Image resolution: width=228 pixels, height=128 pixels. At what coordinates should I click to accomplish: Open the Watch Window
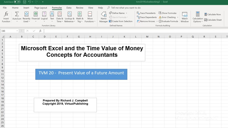[185, 17]
